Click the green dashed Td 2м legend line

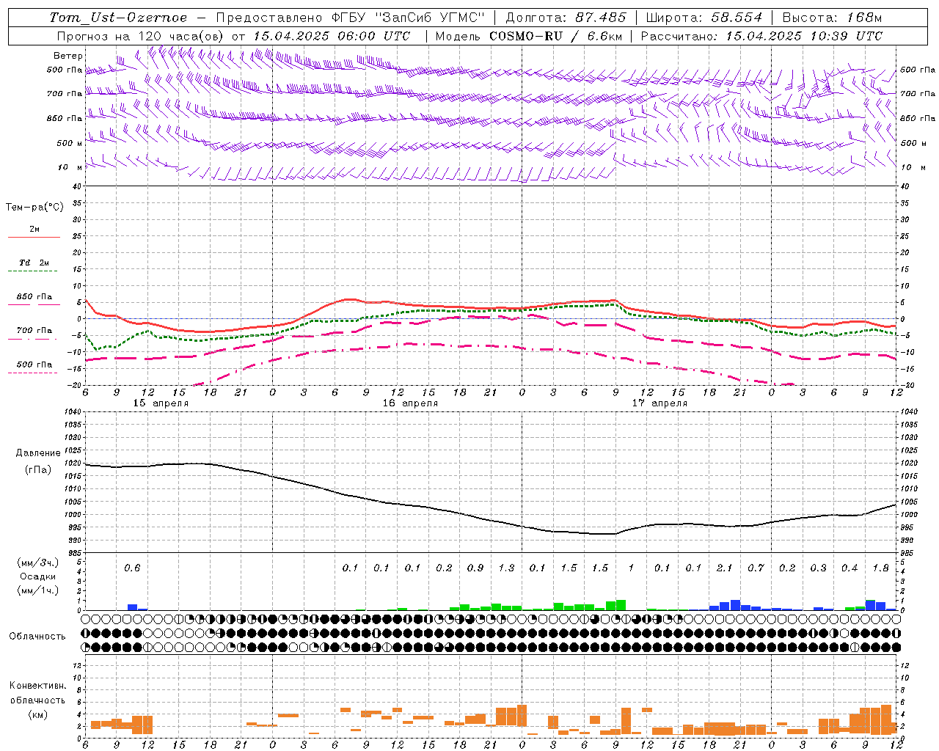click(x=34, y=271)
